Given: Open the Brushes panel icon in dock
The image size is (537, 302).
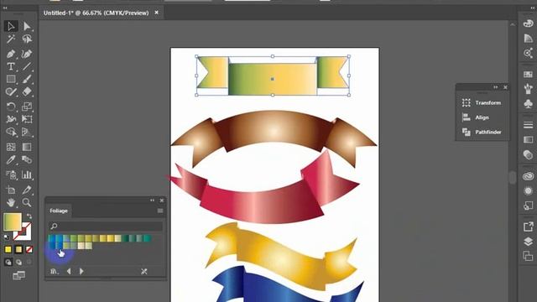Looking at the screenshot, I should [x=528, y=89].
